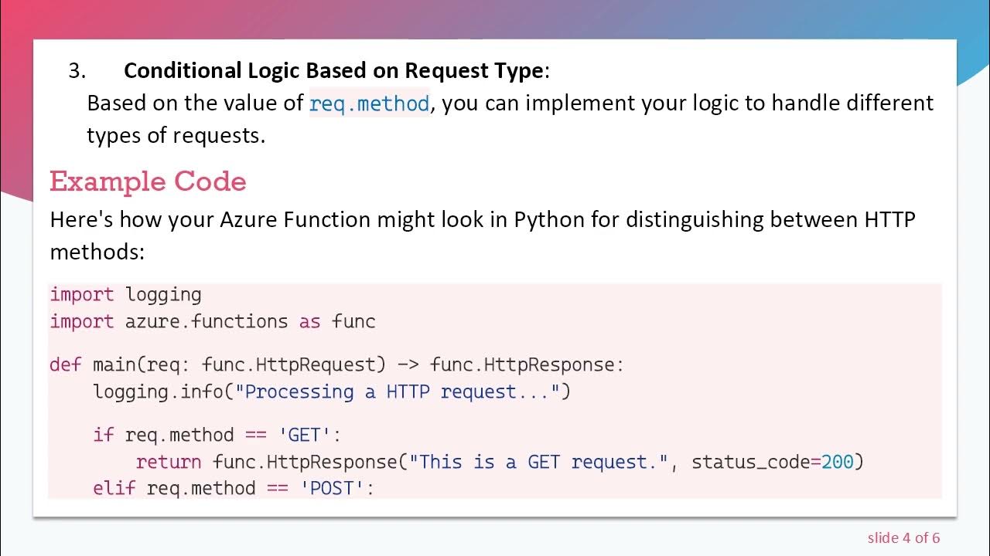Image resolution: width=990 pixels, height=556 pixels.
Task: Click the inline req.method code link
Action: coord(369,103)
